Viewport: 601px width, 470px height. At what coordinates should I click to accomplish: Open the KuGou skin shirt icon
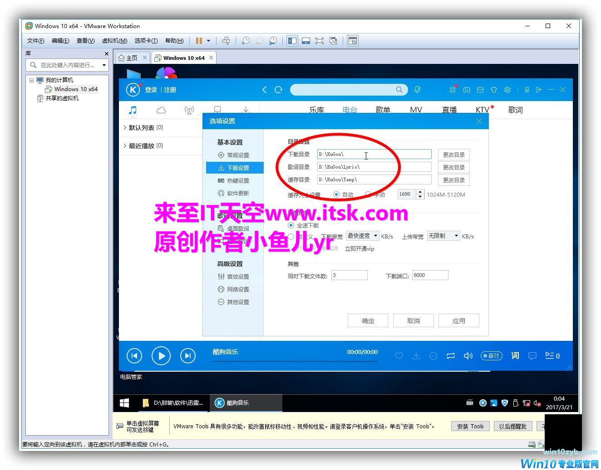point(494,90)
